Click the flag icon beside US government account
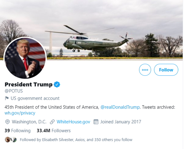Image resolution: width=184 pixels, height=149 pixels. [x=7, y=98]
